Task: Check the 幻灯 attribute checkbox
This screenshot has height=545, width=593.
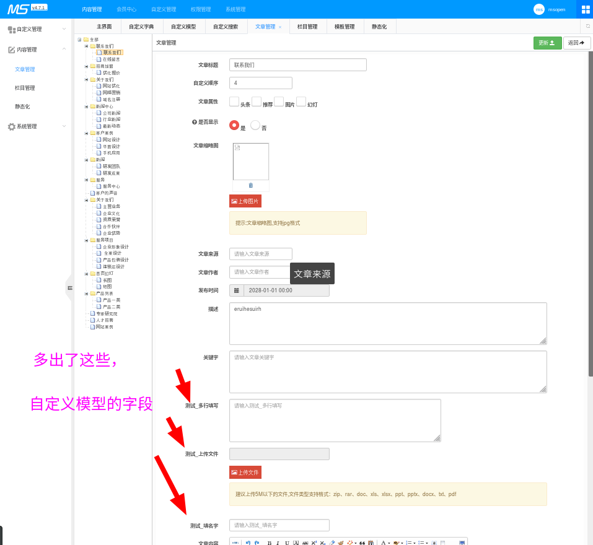Action: pyautogui.click(x=301, y=102)
